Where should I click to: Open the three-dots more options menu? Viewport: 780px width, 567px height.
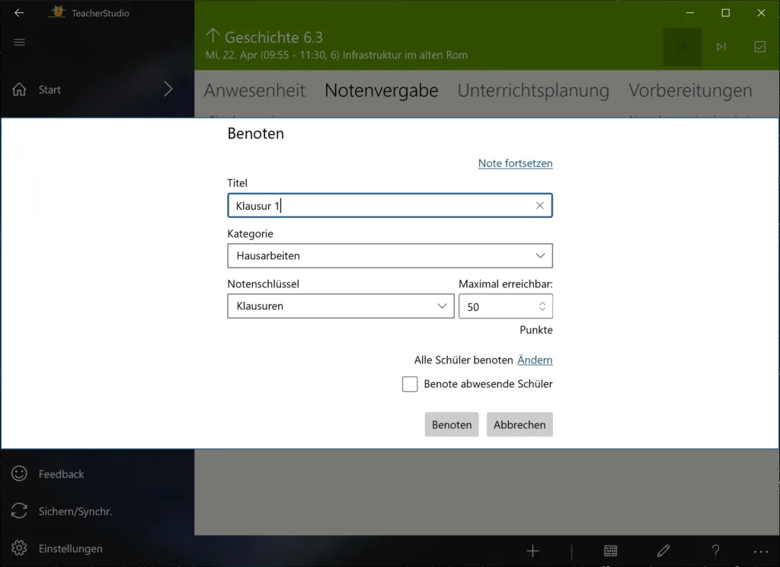(x=761, y=552)
